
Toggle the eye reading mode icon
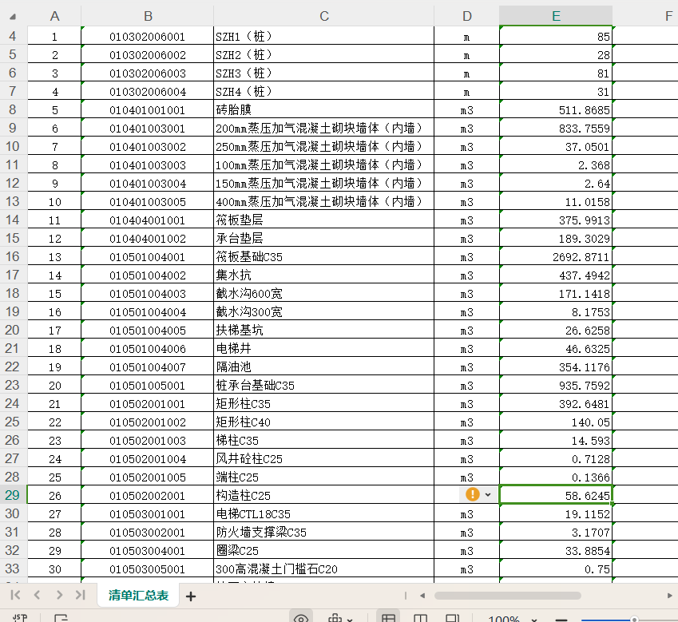(x=301, y=618)
